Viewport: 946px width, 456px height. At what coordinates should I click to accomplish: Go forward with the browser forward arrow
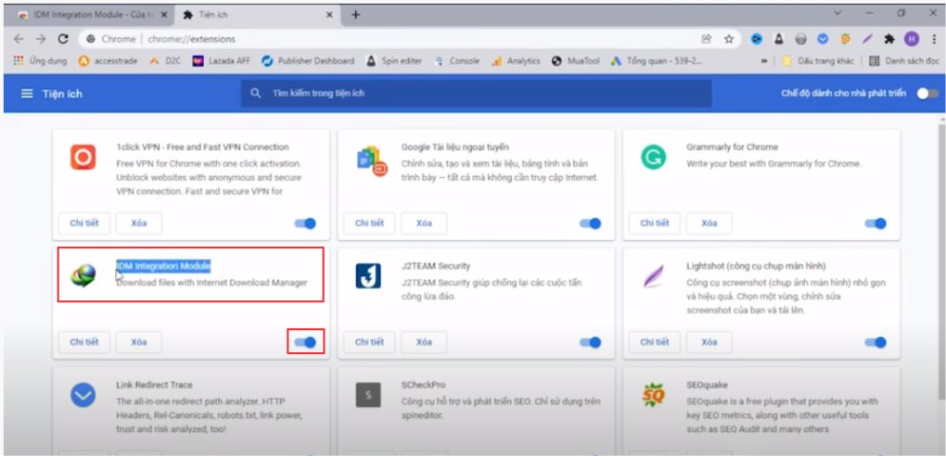[x=41, y=39]
